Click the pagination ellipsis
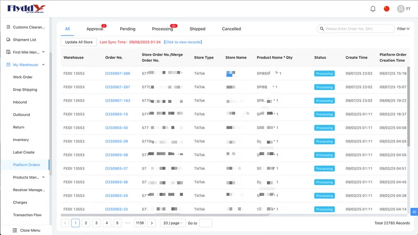 (127, 223)
